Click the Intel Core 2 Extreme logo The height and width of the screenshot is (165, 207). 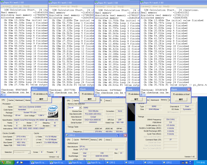tap(53, 111)
